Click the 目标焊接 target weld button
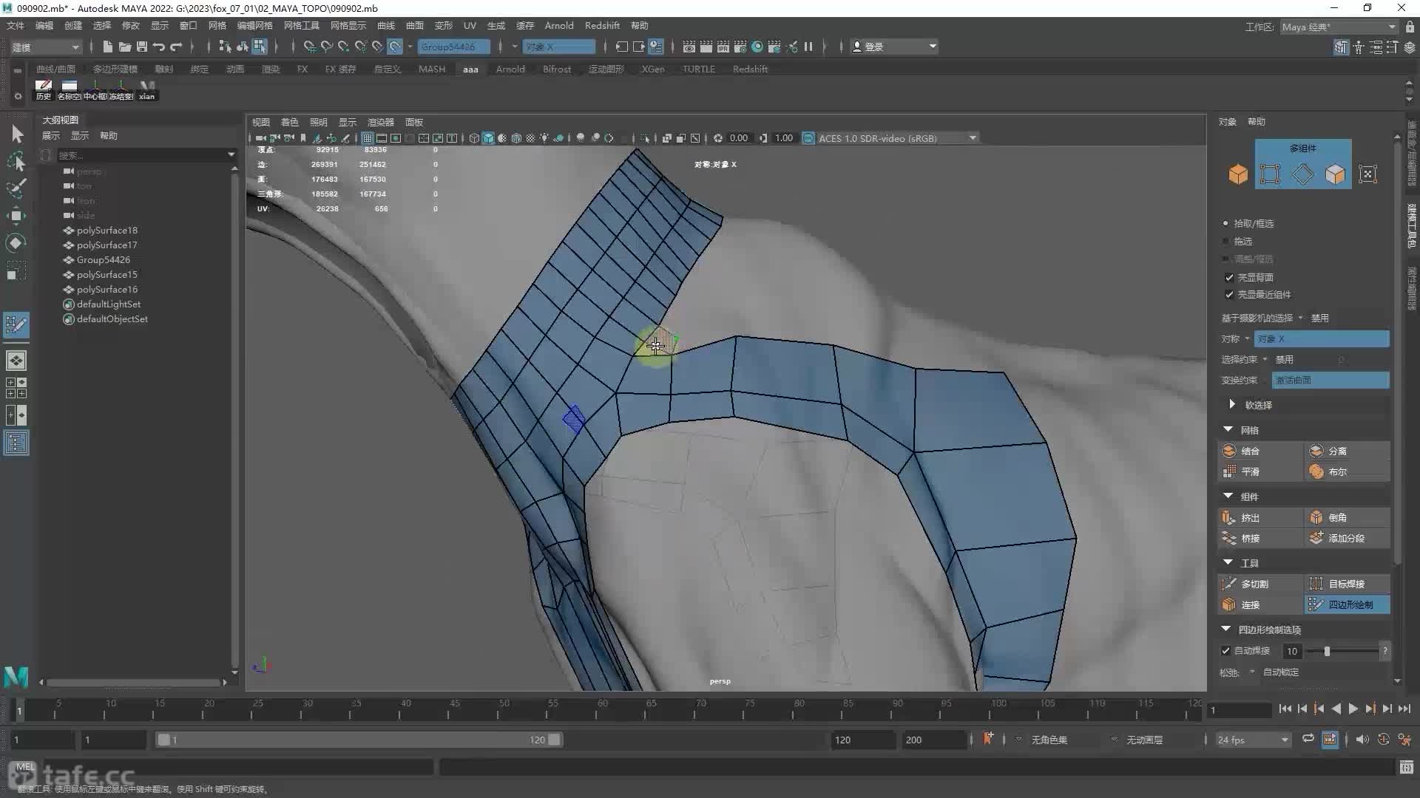The height and width of the screenshot is (798, 1420). (1348, 584)
